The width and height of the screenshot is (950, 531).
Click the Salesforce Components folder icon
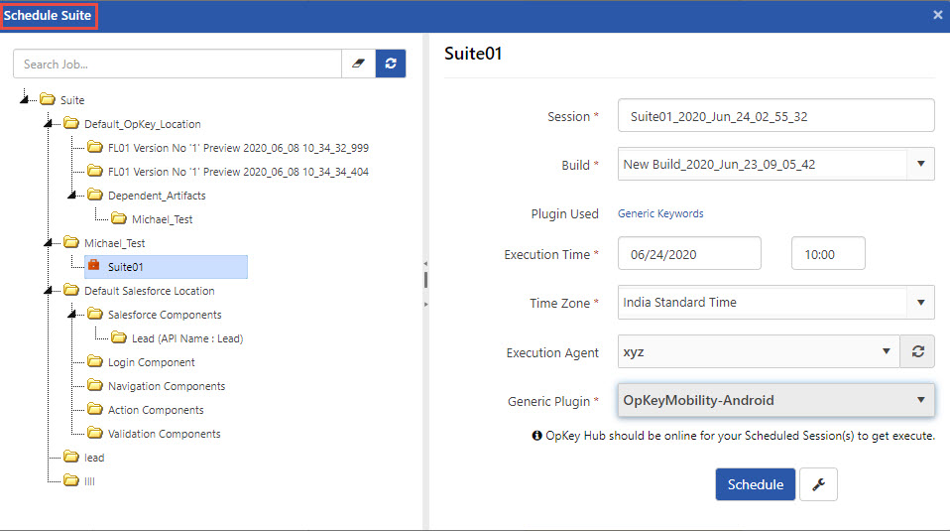click(94, 315)
